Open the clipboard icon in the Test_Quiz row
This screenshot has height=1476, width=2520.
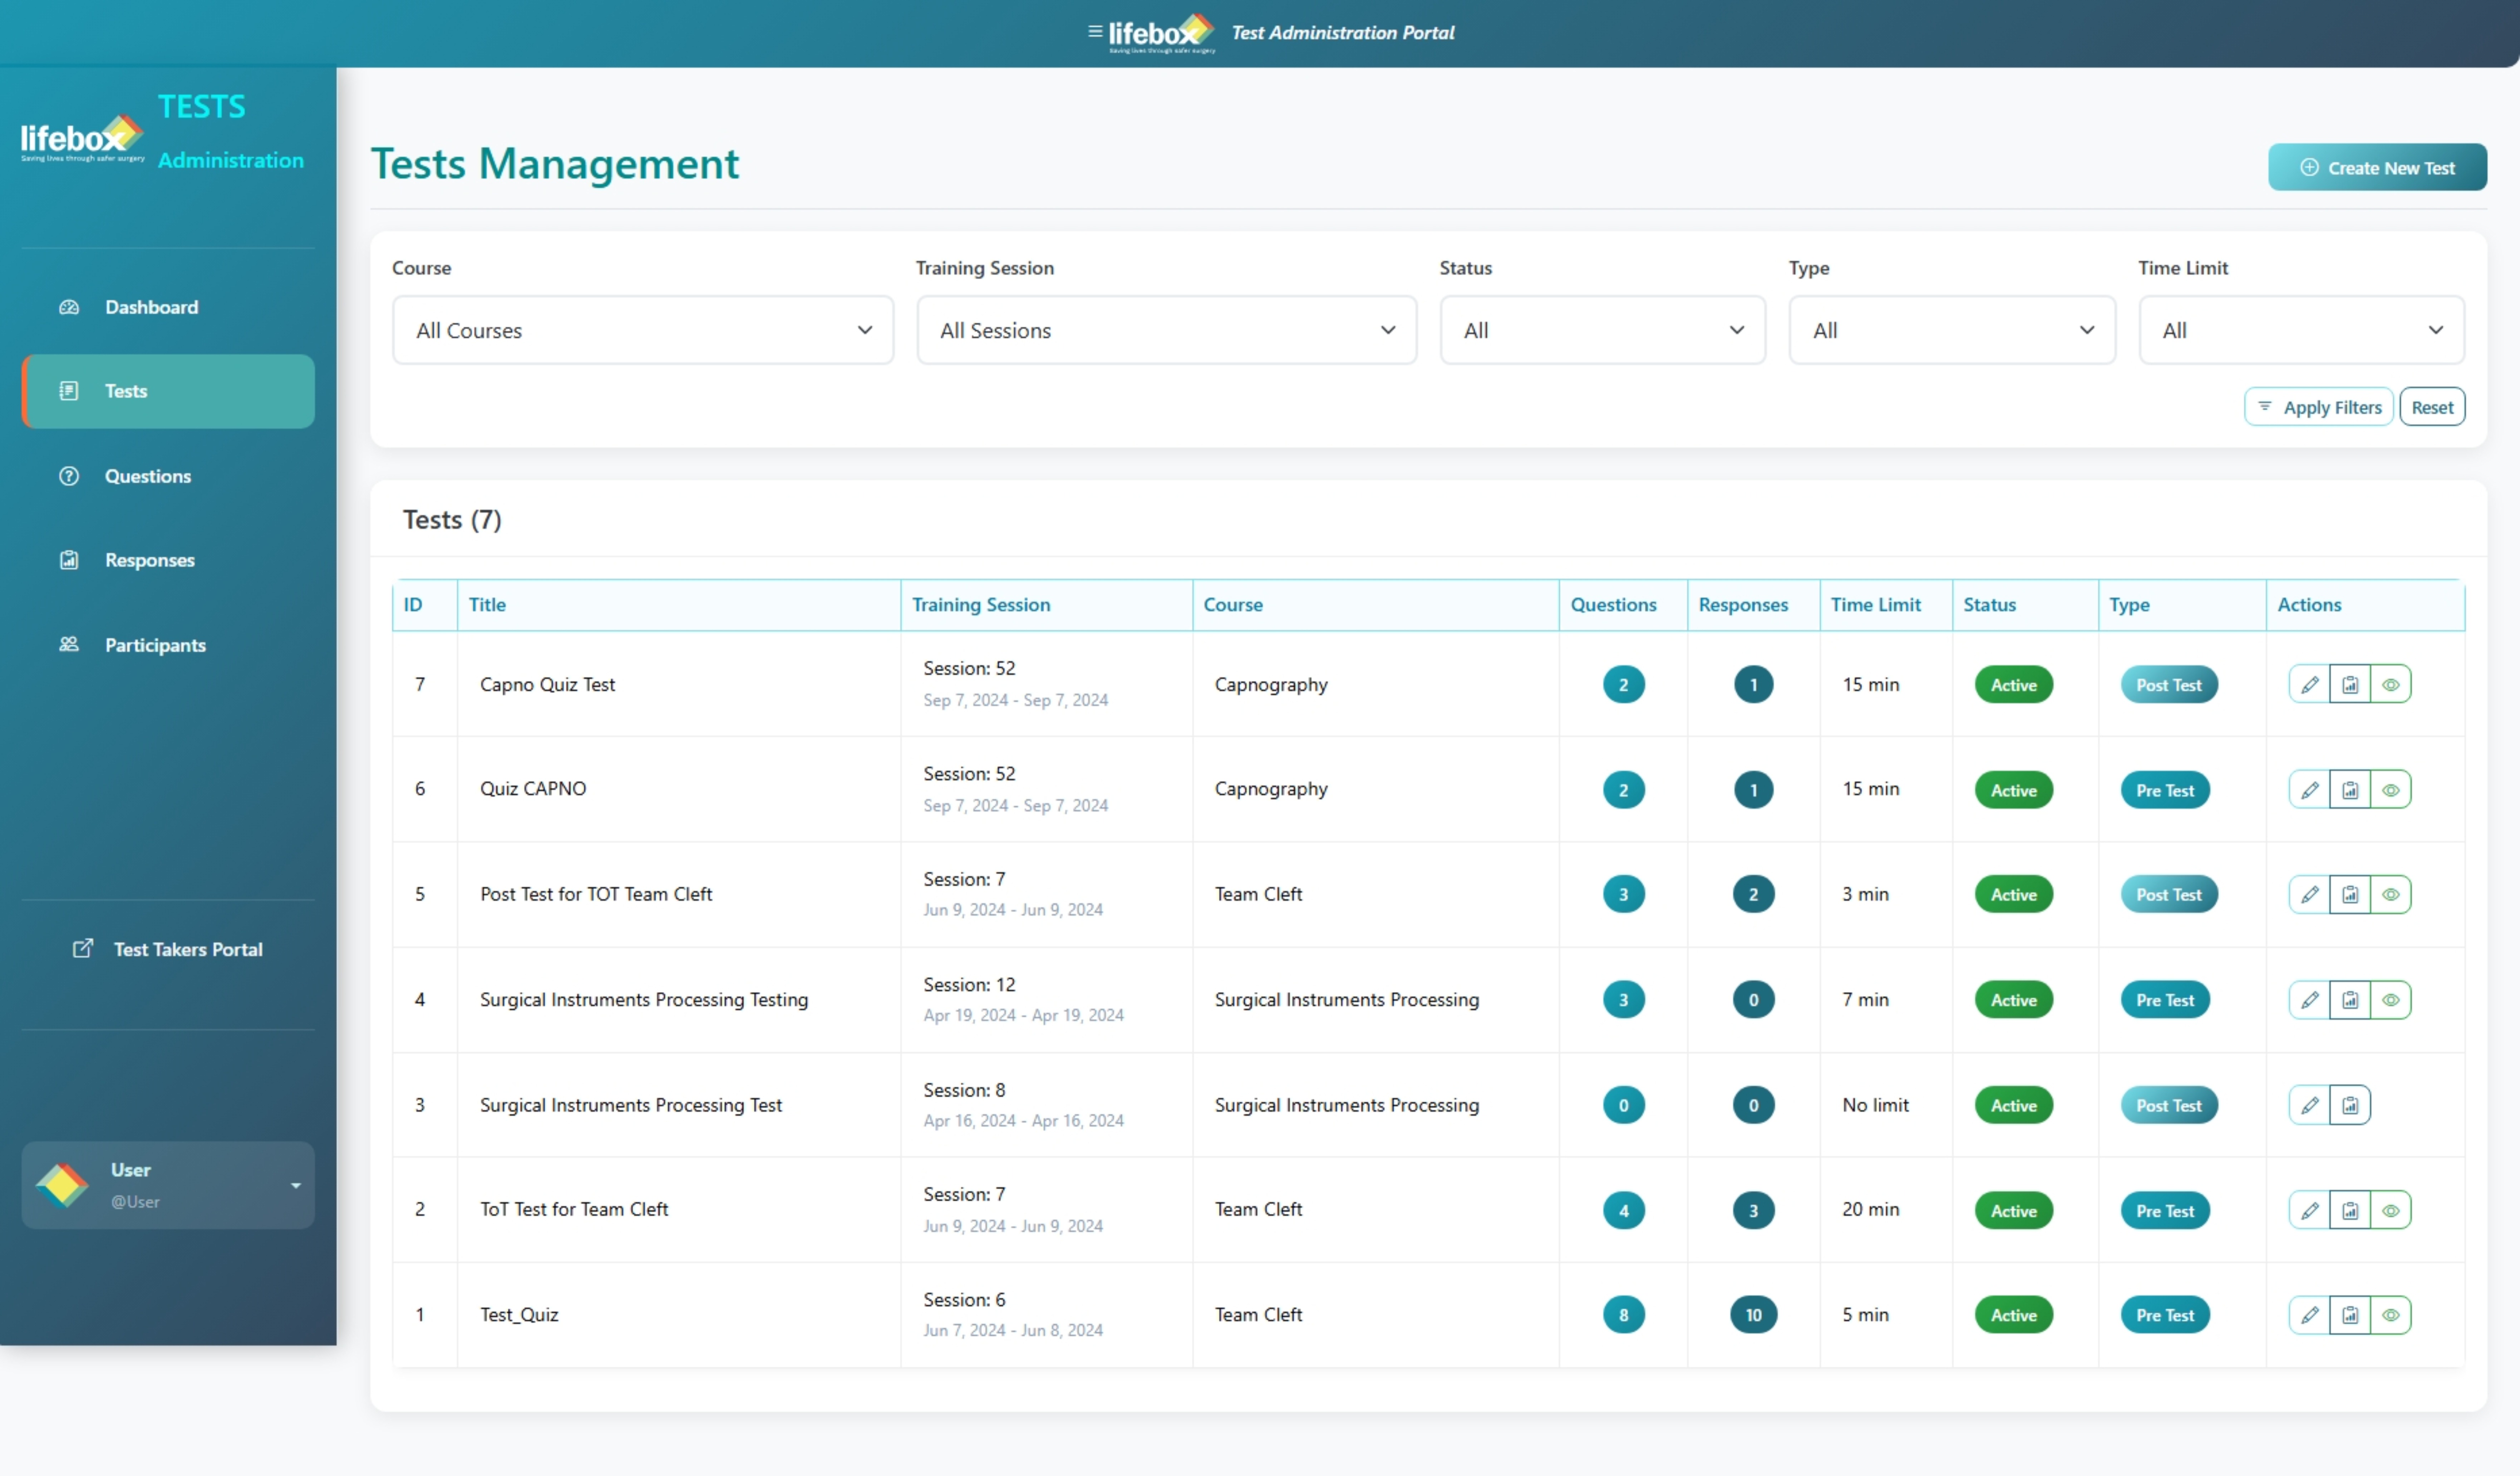[x=2350, y=1315]
